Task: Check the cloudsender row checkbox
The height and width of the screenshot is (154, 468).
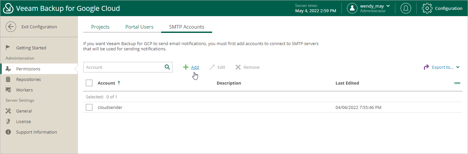Action: (x=89, y=107)
